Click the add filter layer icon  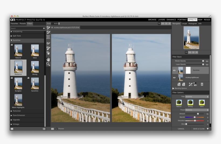(179, 84)
